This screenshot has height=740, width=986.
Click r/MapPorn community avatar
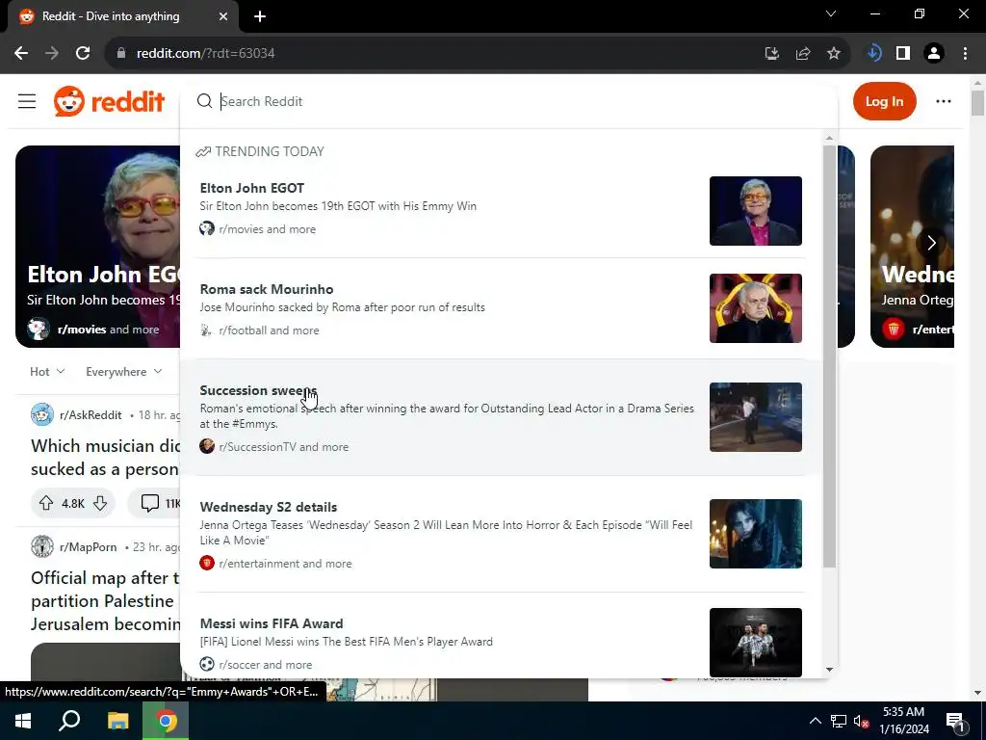(x=42, y=546)
